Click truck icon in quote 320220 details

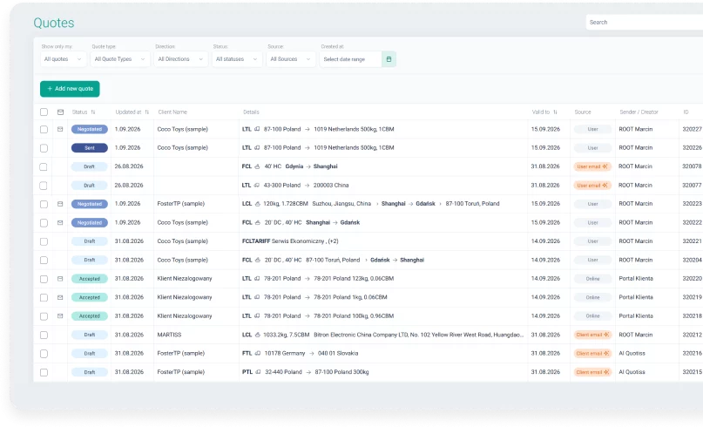point(257,279)
